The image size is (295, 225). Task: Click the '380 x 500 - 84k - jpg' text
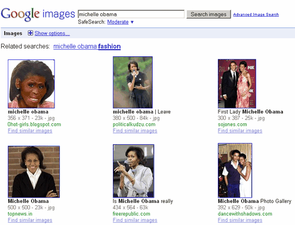point(136,118)
